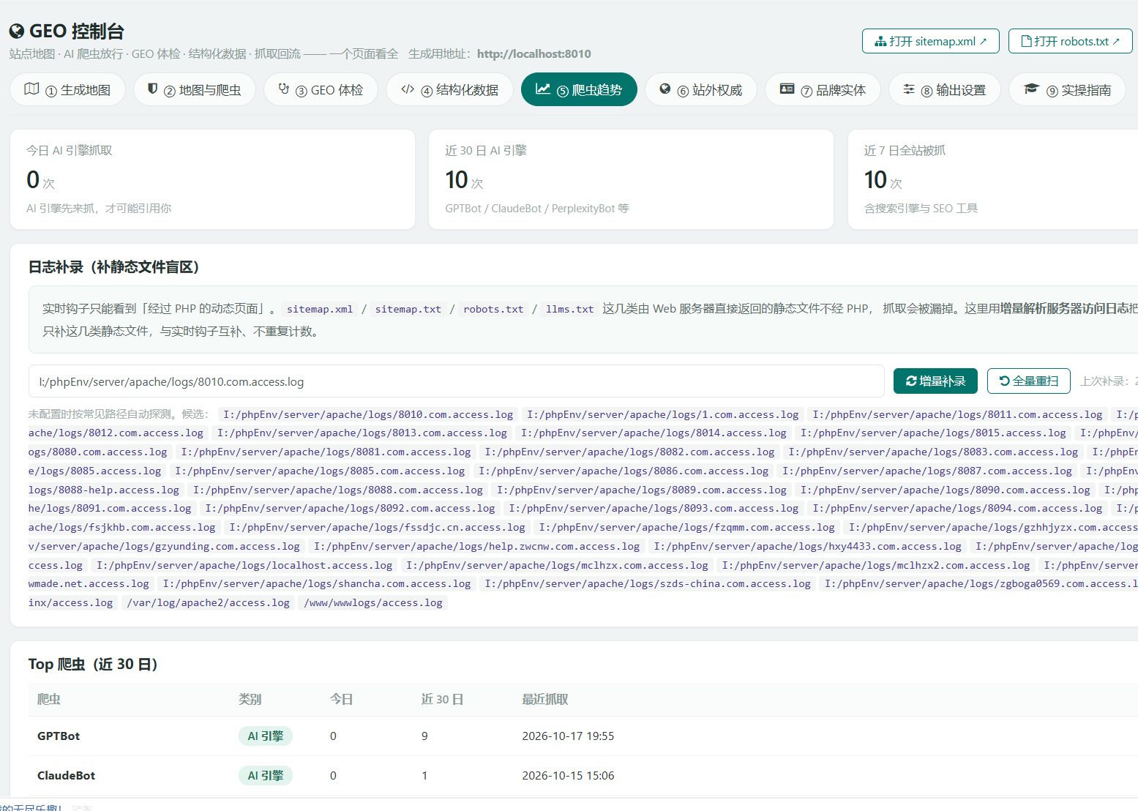This screenshot has height=811, width=1138.
Task: Pick the 8014.access.log candidate path
Action: pos(654,433)
